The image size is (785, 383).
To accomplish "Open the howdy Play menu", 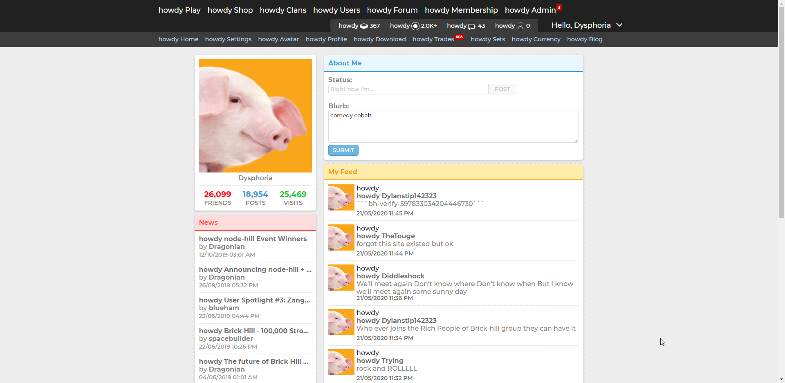I will (x=179, y=10).
